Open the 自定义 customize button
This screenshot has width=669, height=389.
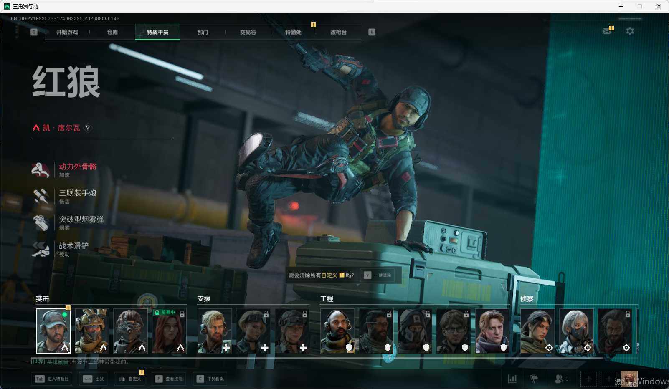[x=129, y=379]
